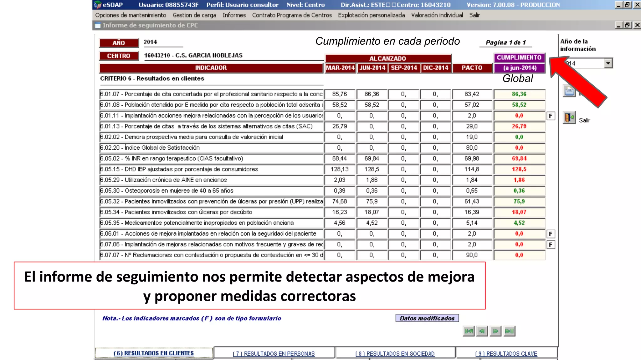The height and width of the screenshot is (360, 641).
Task: Go to previous page arrow
Action: (x=482, y=331)
